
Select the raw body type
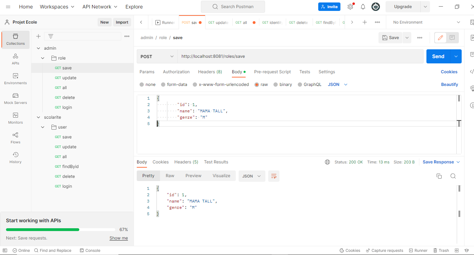[x=261, y=84]
